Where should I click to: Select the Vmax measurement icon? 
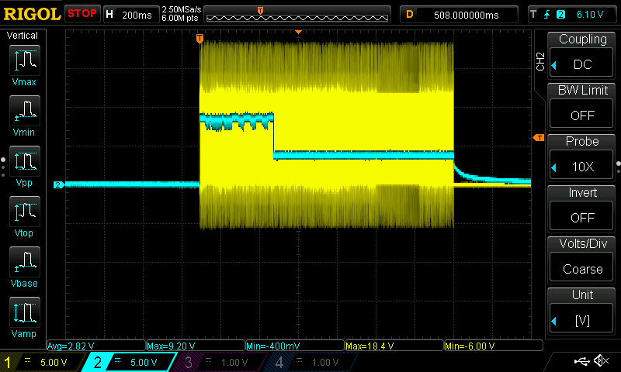click(25, 60)
